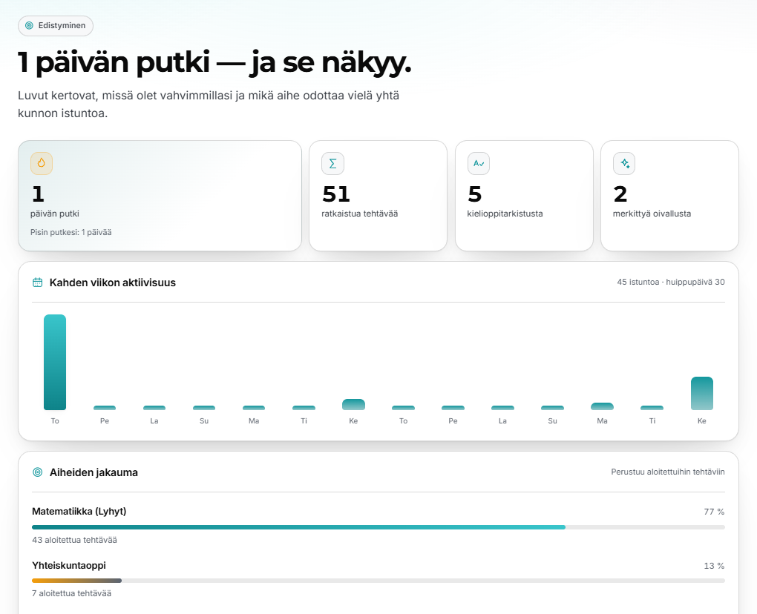Click the "kielioppitarkistusta" label
Image resolution: width=757 pixels, height=614 pixels.
pos(505,214)
